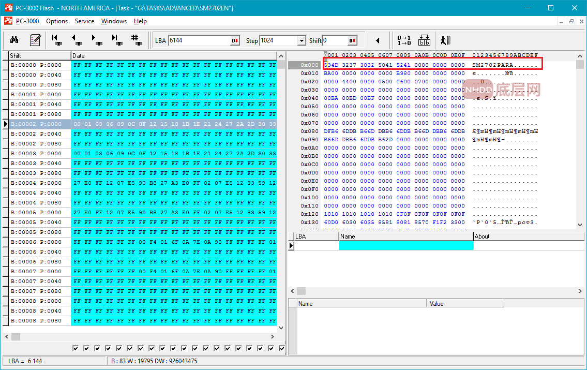
Task: Select row B:00002 P:0000
Action: click(143, 124)
